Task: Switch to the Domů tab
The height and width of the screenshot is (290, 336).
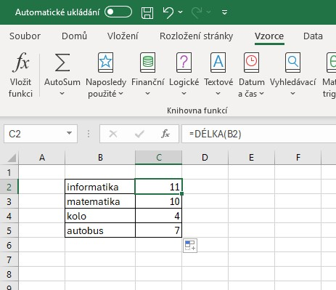Action: click(x=74, y=36)
